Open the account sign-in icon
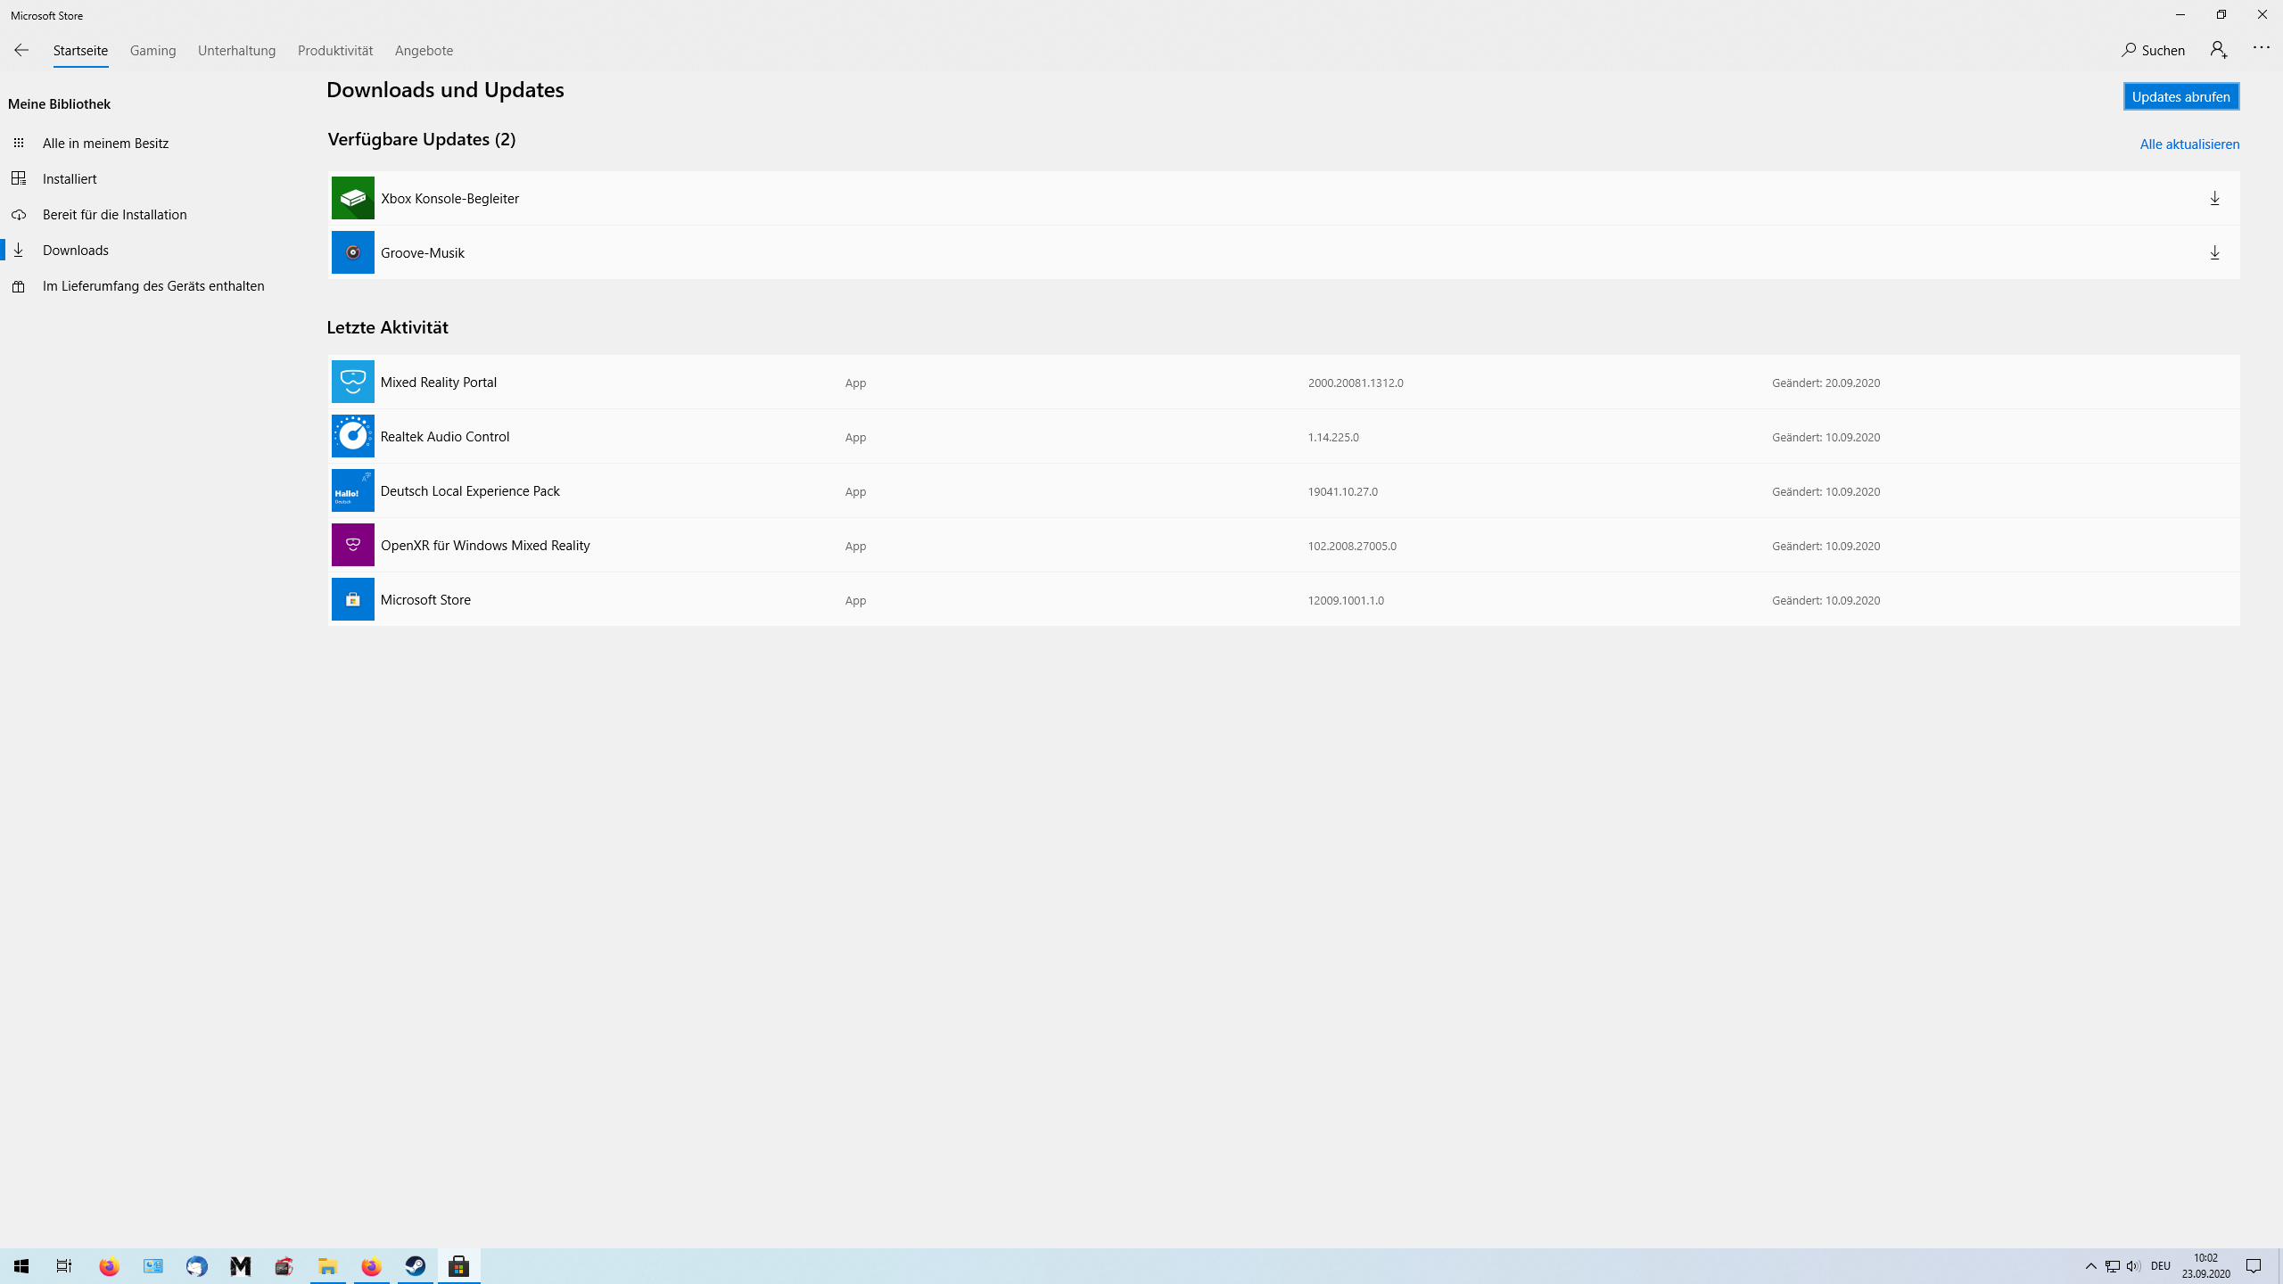This screenshot has height=1284, width=2283. (2219, 50)
